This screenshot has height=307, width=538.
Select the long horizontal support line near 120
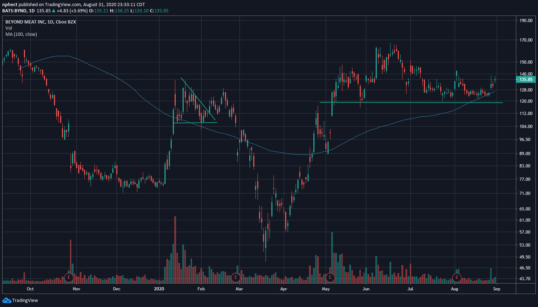tap(411, 102)
